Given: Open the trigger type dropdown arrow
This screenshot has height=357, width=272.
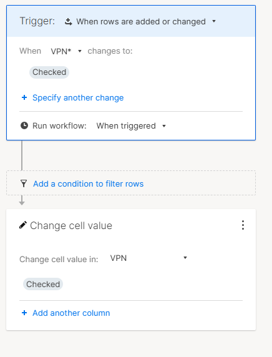Looking at the screenshot, I should [214, 21].
